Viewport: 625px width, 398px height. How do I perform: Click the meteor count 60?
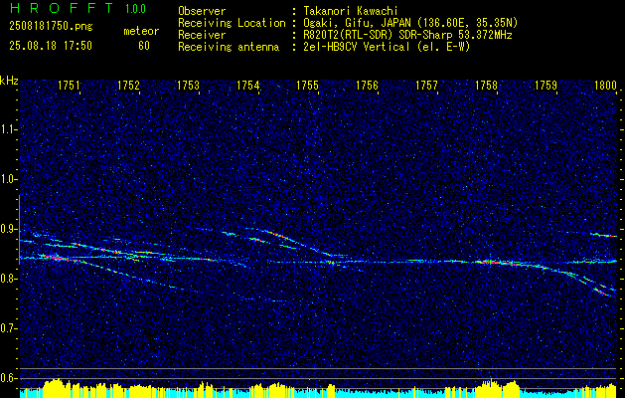pos(144,46)
